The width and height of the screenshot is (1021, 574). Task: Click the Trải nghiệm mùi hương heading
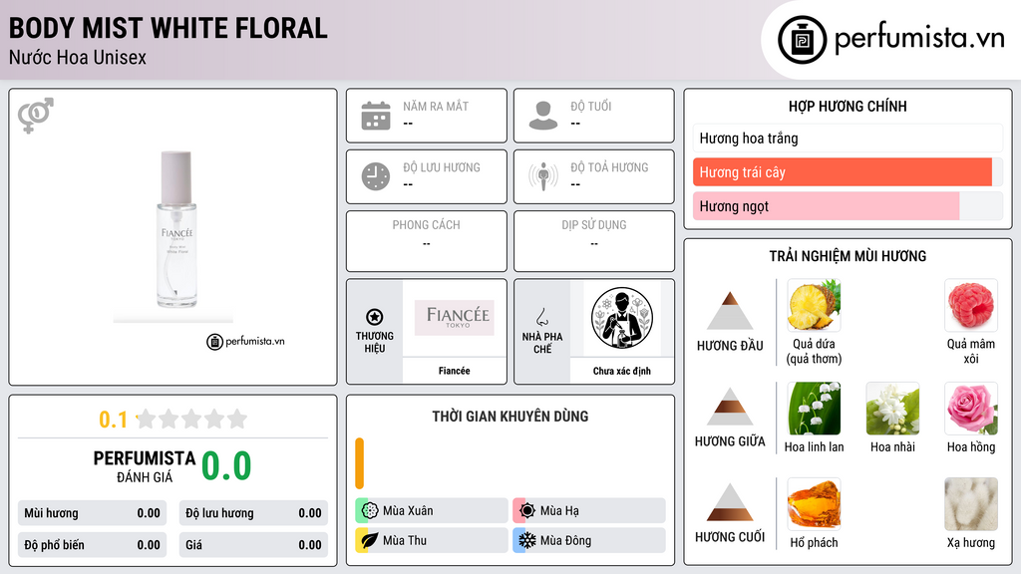(x=848, y=256)
